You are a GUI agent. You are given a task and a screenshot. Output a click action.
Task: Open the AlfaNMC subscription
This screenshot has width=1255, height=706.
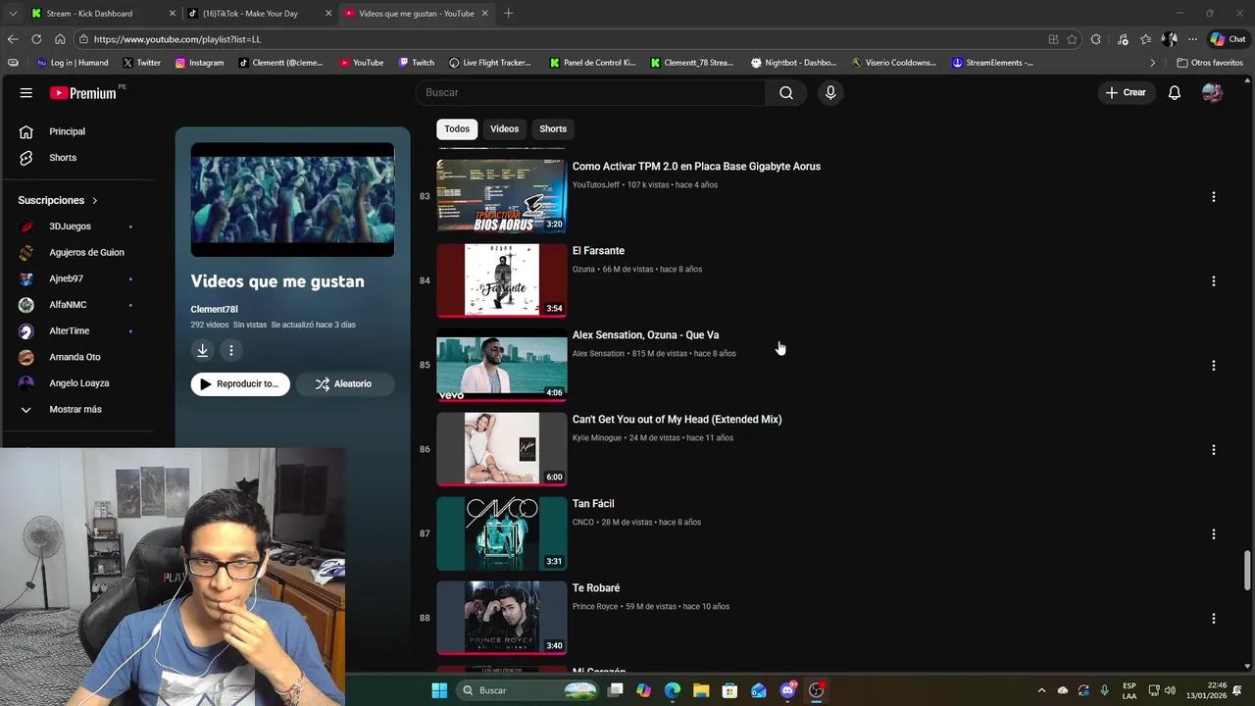[x=68, y=305]
